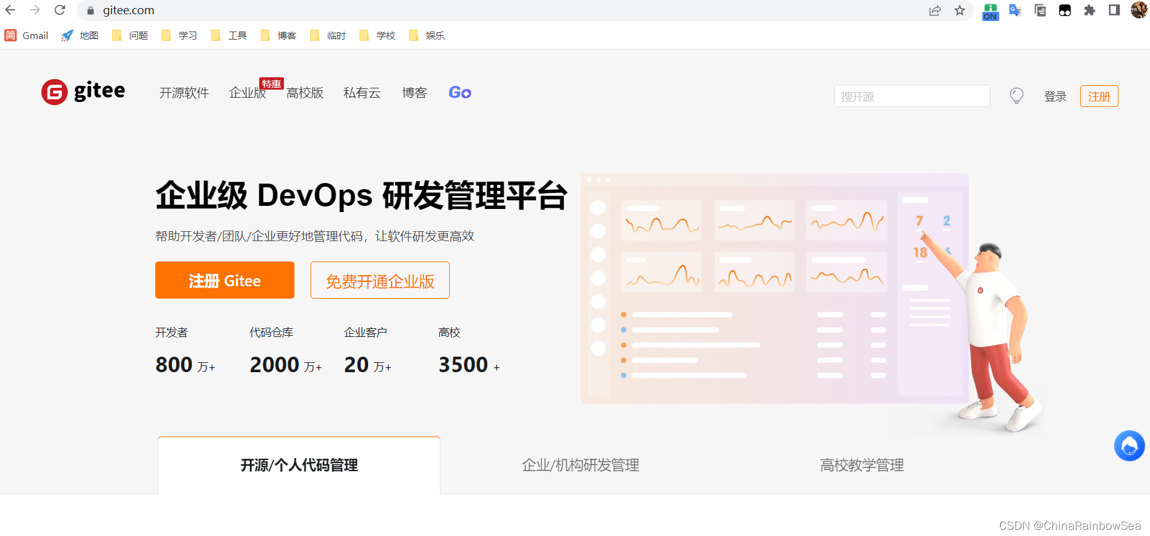
Task: Click the 20 万+ enterprise customers figure
Action: point(367,365)
